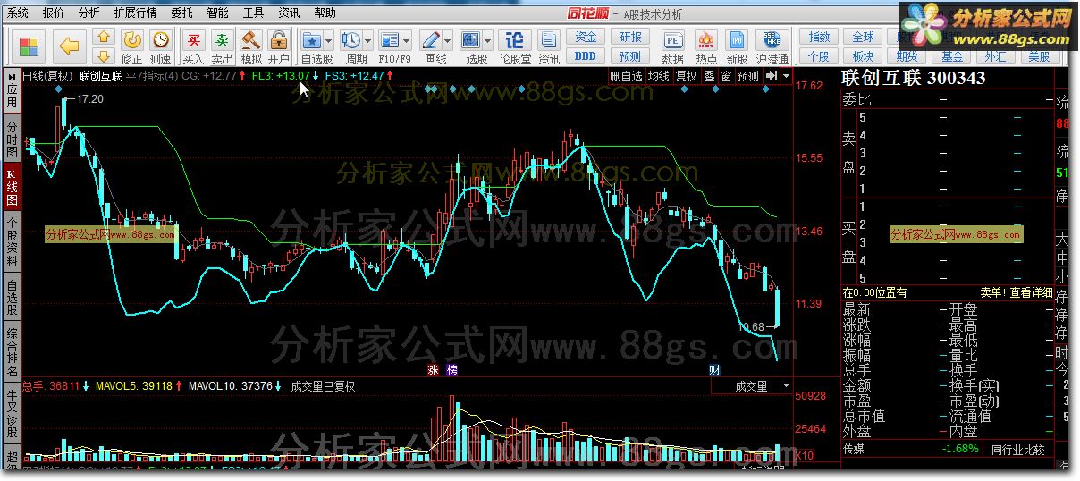Toggle the 均线 moving average display
The image size is (1080, 481).
[659, 76]
